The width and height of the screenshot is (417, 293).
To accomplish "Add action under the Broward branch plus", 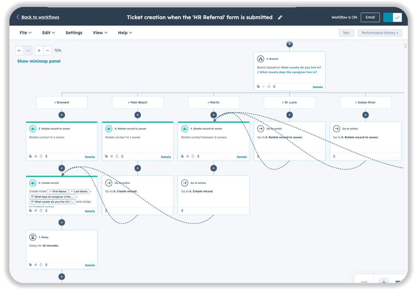I will (62, 115).
